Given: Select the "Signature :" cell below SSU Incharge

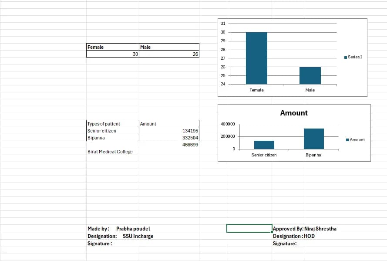Looking at the screenshot, I should coord(113,244).
